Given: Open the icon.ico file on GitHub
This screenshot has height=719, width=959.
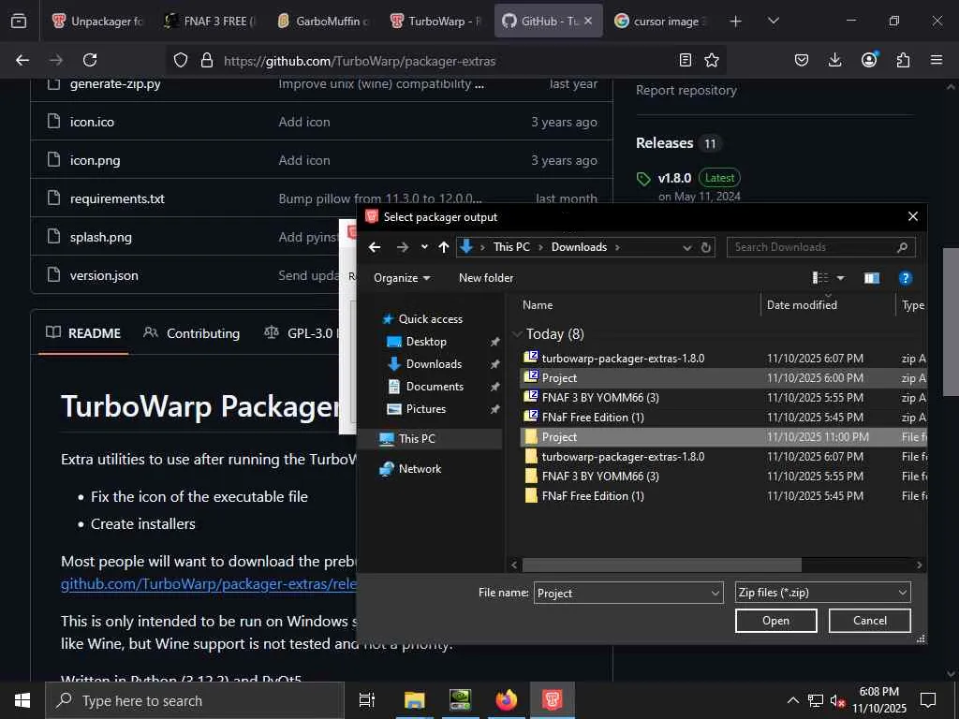Looking at the screenshot, I should coord(92,123).
